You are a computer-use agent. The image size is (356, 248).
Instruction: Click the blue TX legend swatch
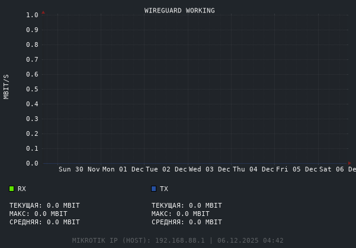coord(154,189)
